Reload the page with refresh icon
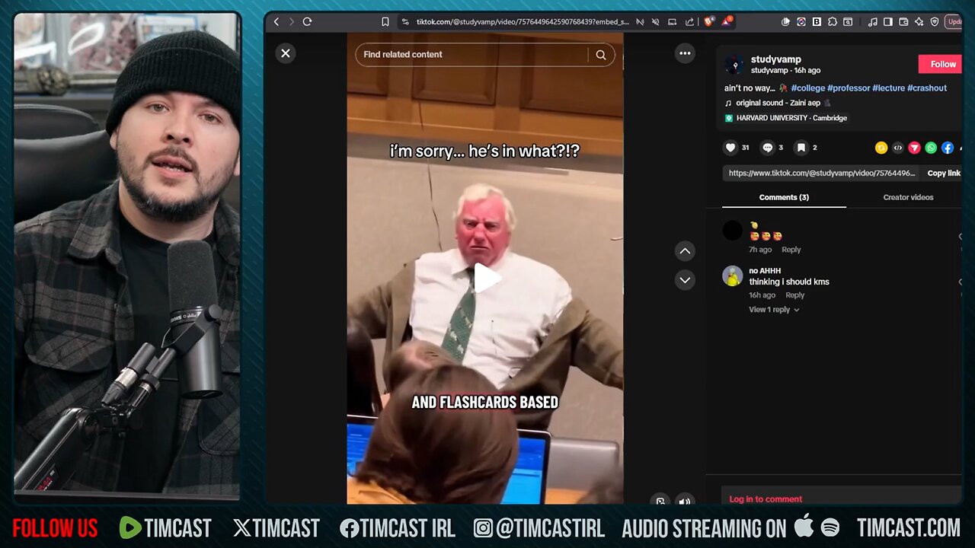Image resolution: width=975 pixels, height=548 pixels. 307,22
